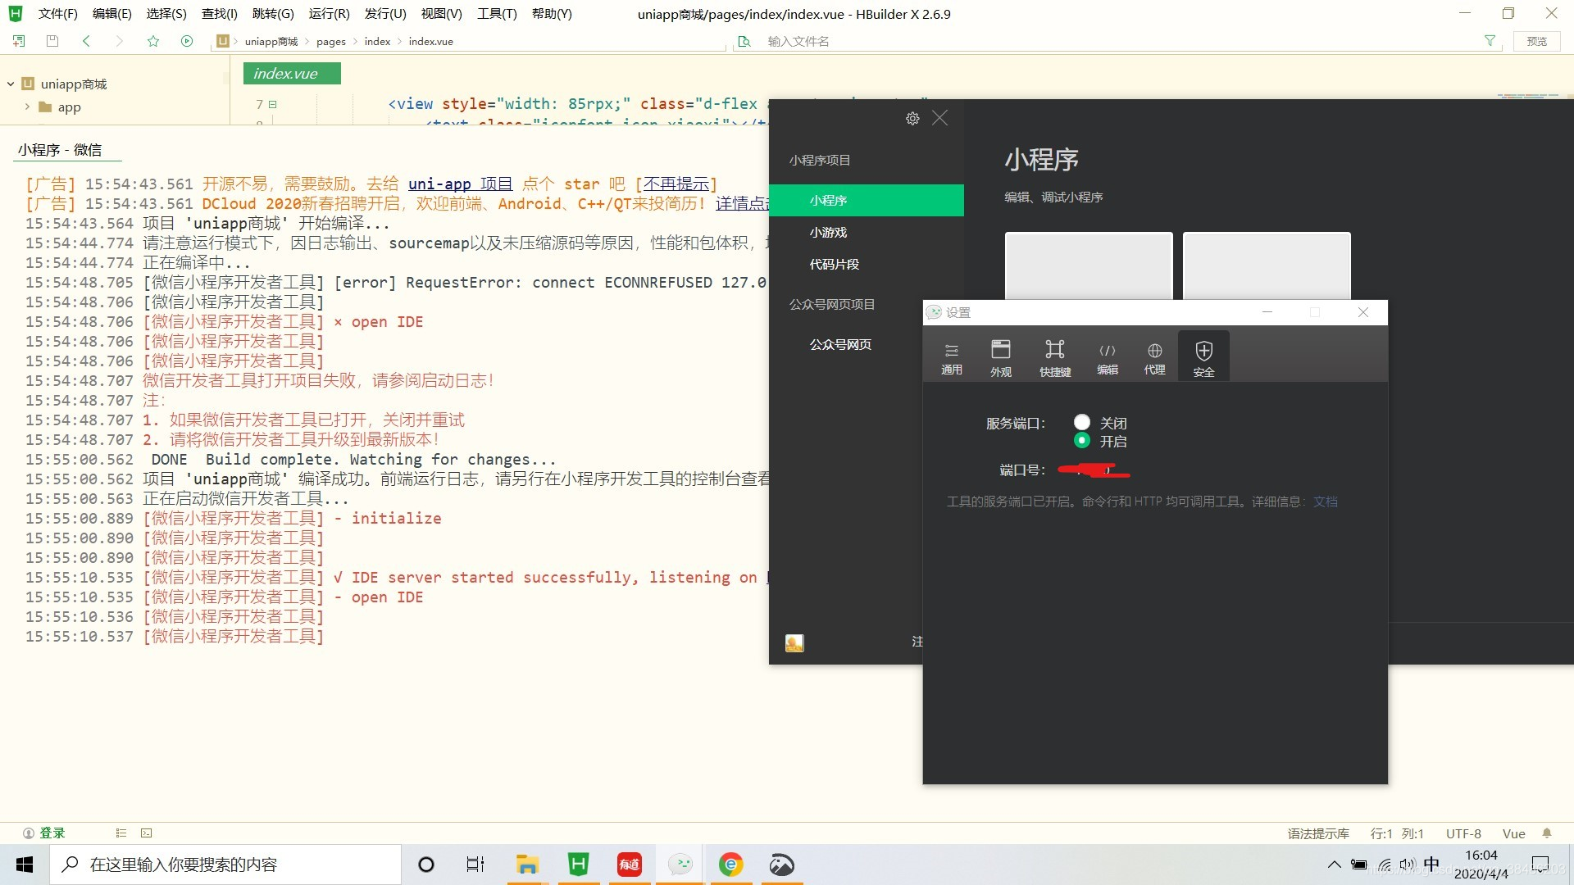Enable the 开启 service port option

coord(1082,440)
